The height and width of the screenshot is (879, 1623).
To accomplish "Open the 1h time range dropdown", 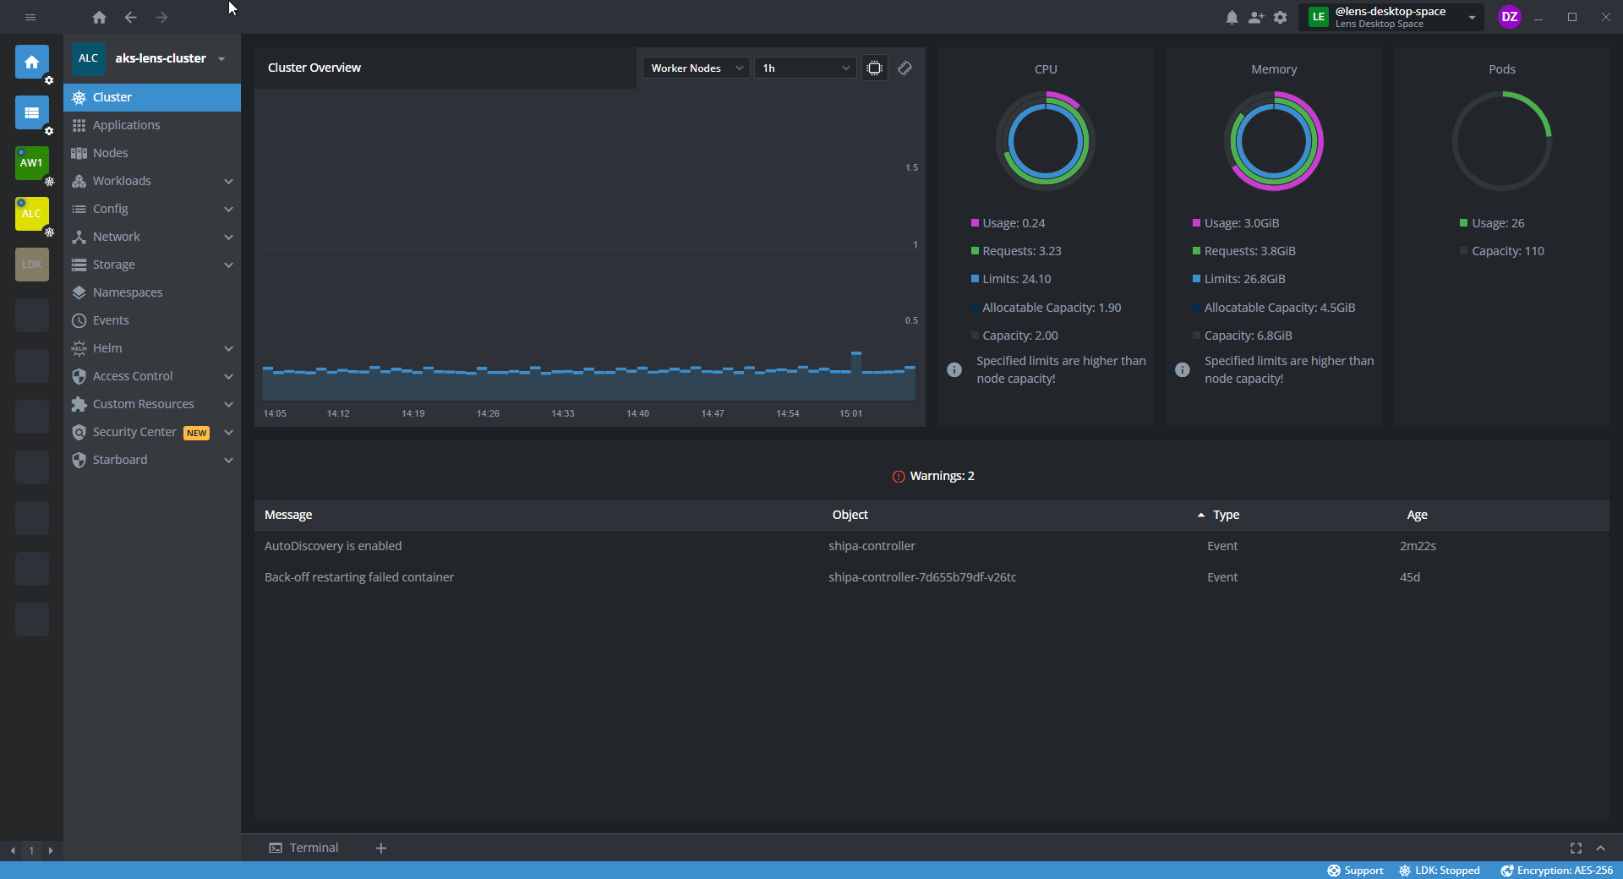I will [x=805, y=68].
